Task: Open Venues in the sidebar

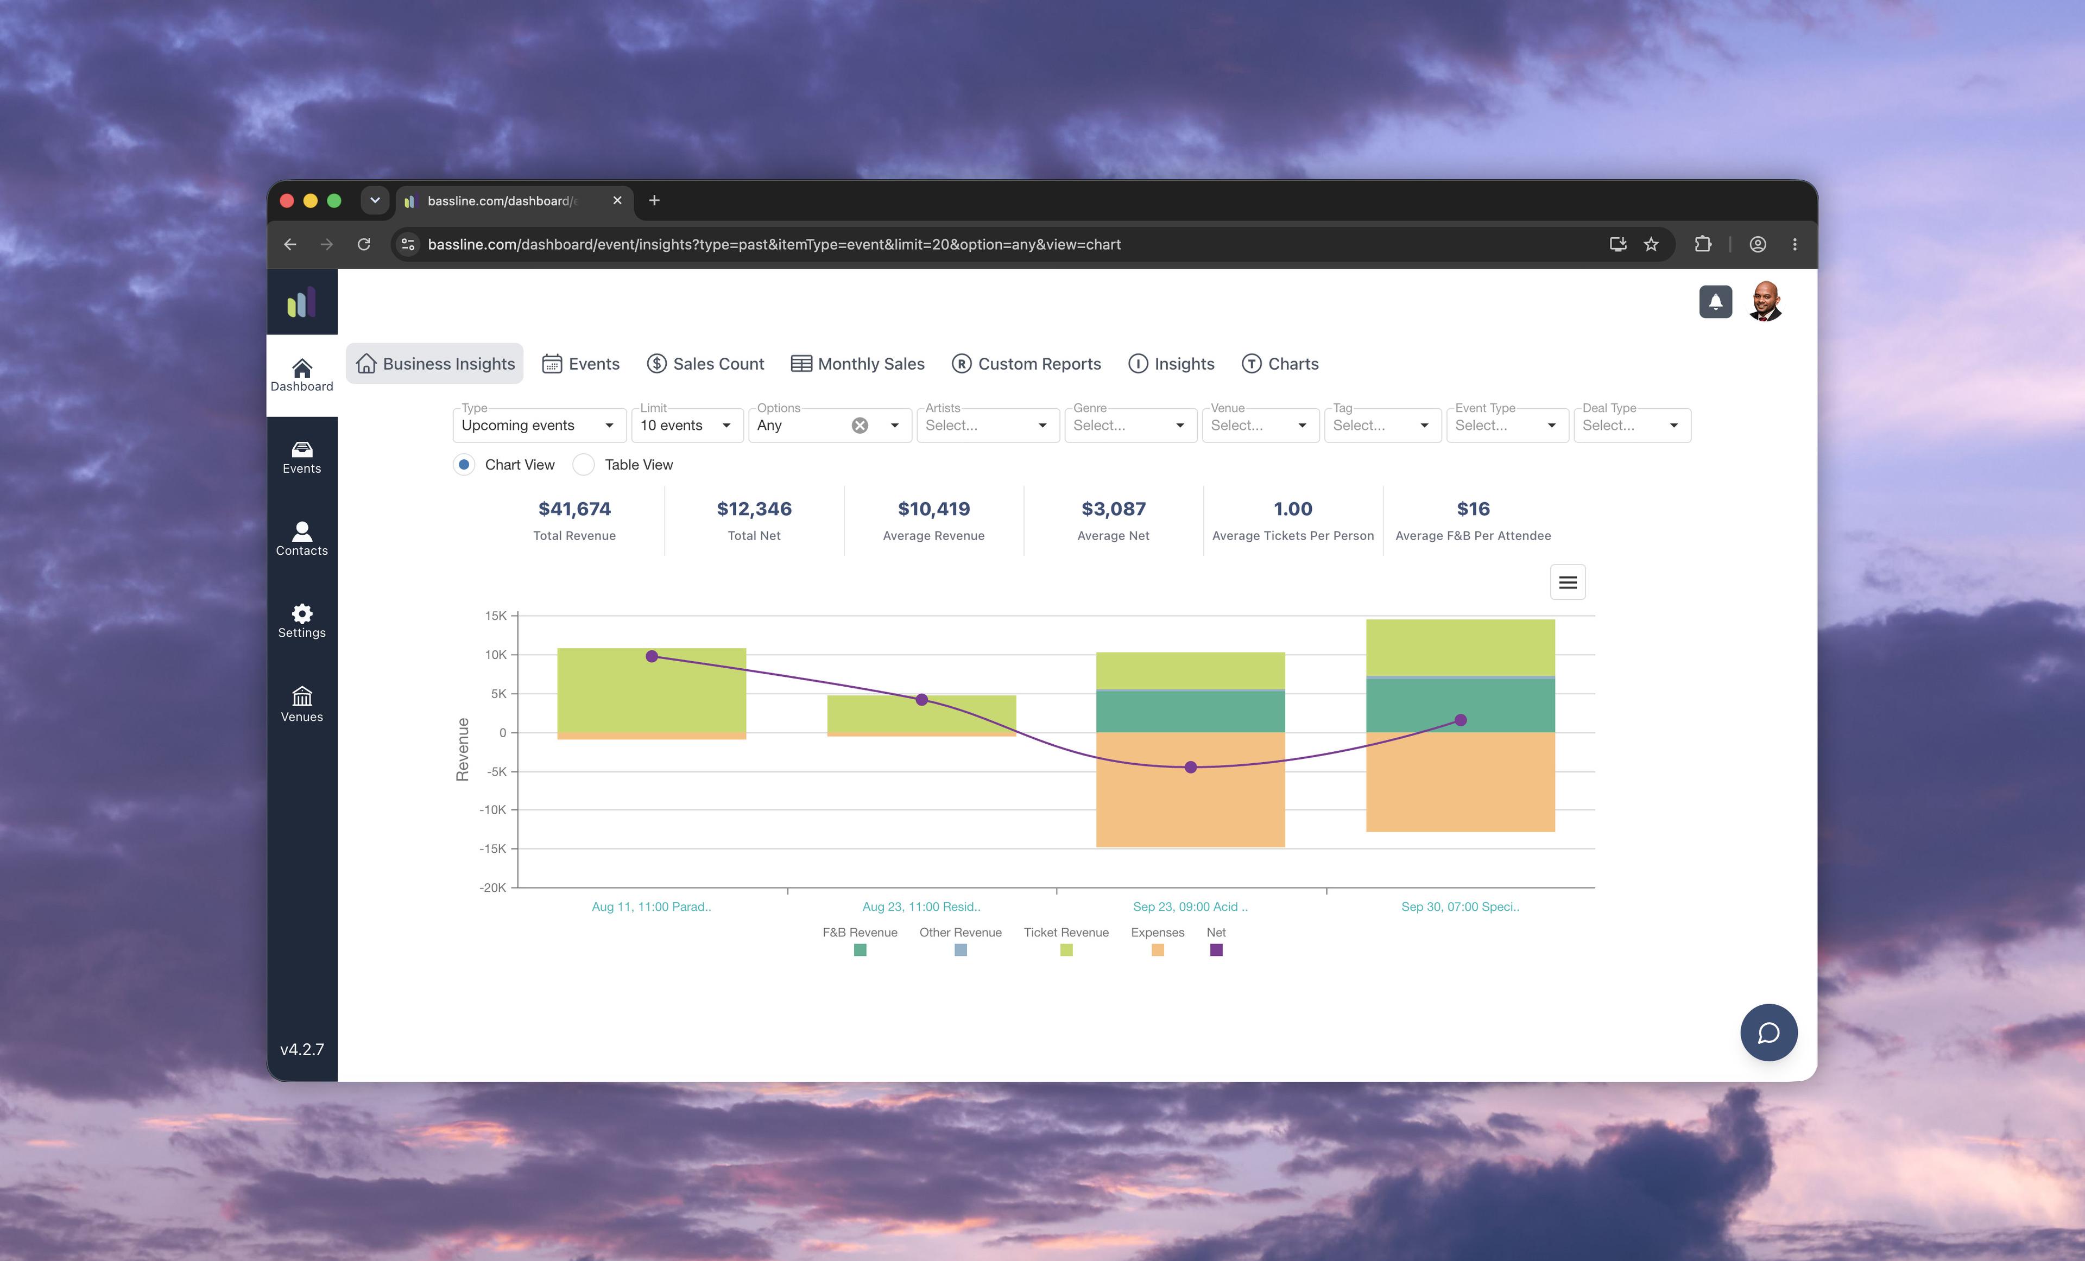Action: coord(301,704)
